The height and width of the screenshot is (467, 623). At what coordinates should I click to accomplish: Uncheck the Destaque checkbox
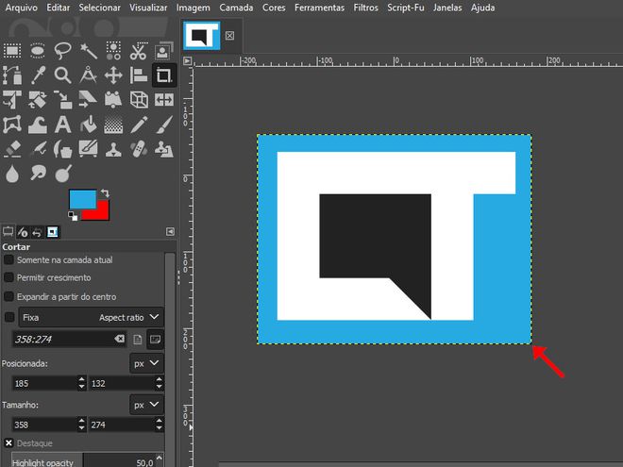[8, 442]
